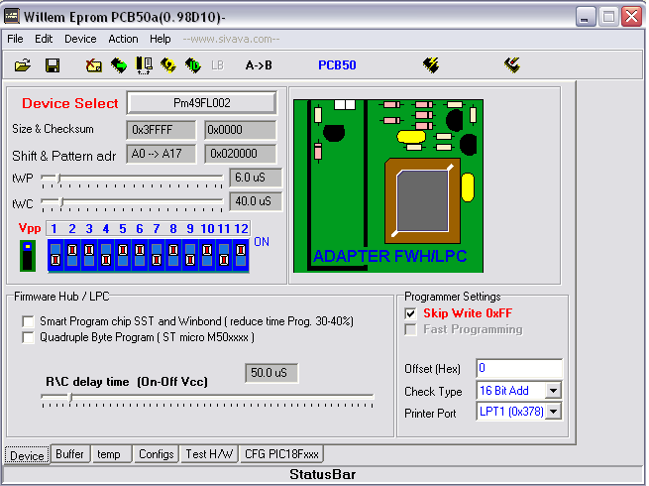Image resolution: width=649 pixels, height=486 pixels.
Task: Click the R\C delay time slider handle
Action: pos(70,398)
